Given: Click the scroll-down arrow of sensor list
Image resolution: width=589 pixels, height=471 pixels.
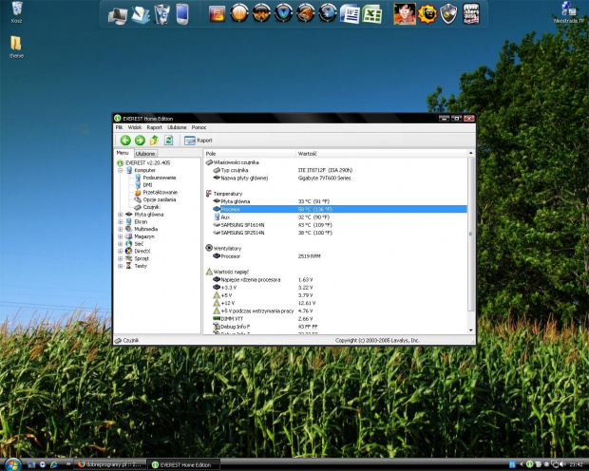Looking at the screenshot, I should [x=471, y=330].
